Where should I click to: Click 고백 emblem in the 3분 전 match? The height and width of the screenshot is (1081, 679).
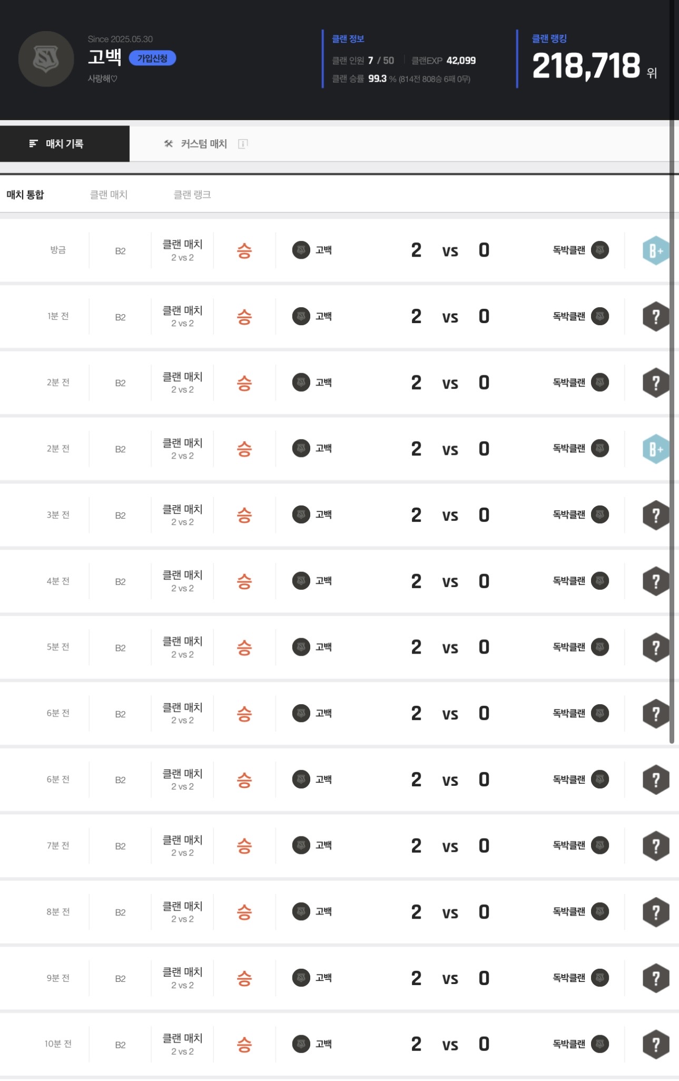(x=301, y=514)
